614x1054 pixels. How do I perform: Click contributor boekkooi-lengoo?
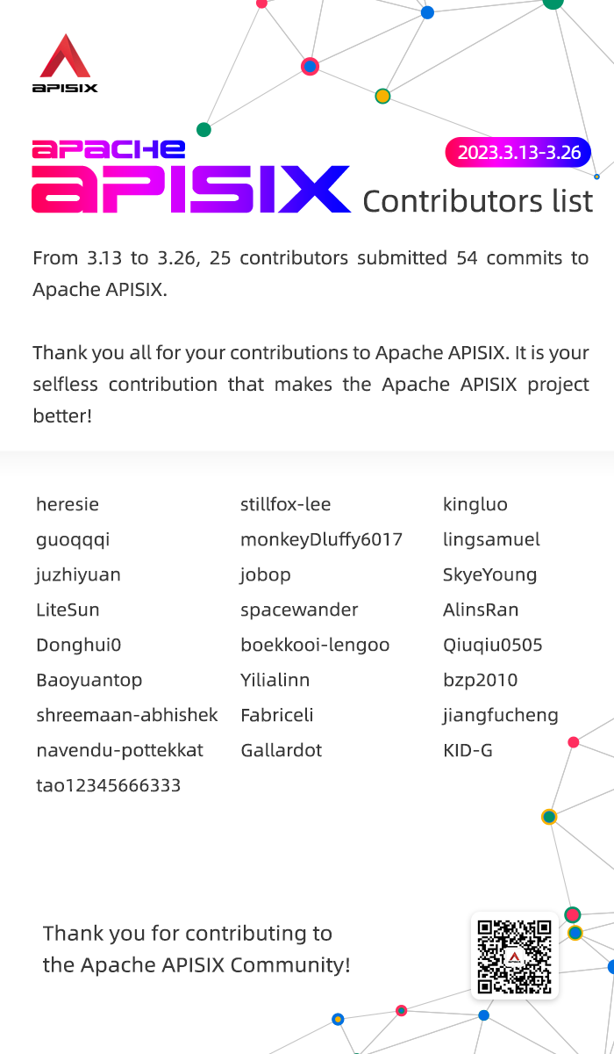pyautogui.click(x=315, y=645)
